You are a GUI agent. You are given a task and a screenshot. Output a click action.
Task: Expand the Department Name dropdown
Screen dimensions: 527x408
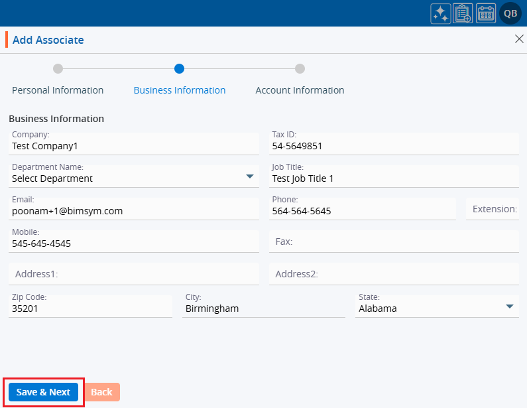(x=250, y=176)
